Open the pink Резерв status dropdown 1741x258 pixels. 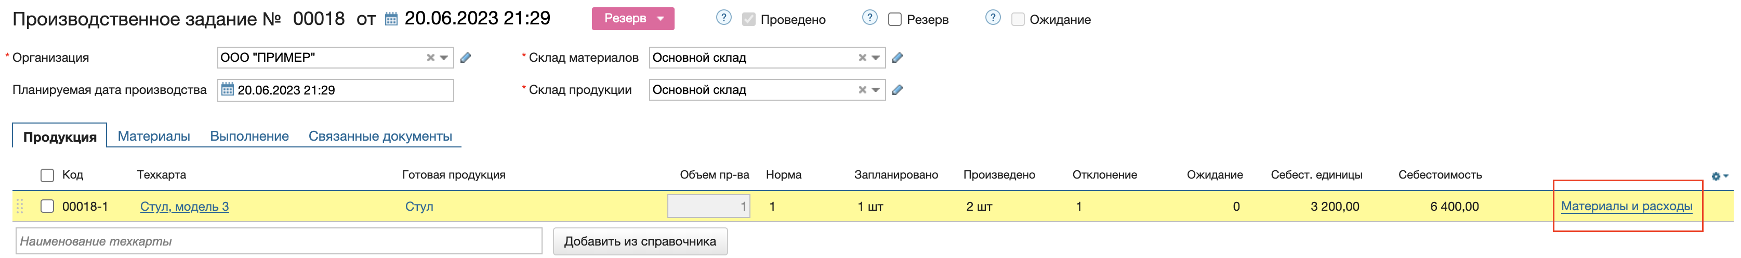(632, 18)
